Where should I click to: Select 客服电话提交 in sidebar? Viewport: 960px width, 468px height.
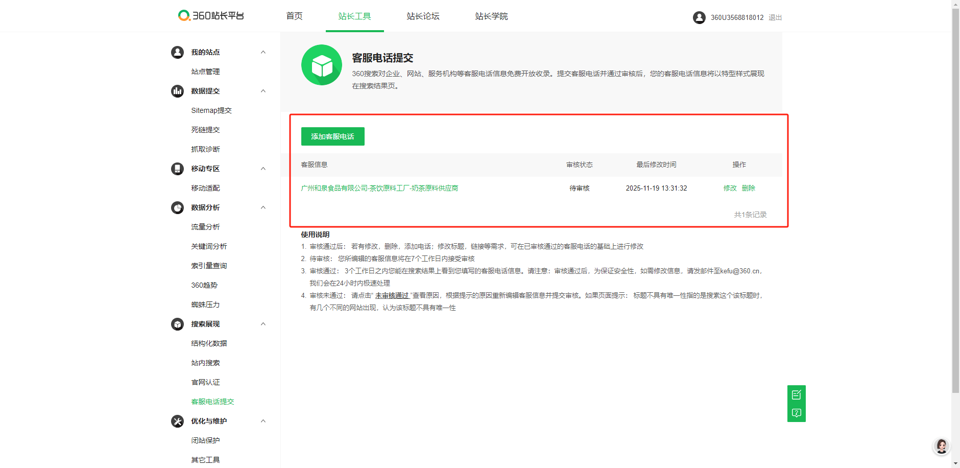point(212,402)
